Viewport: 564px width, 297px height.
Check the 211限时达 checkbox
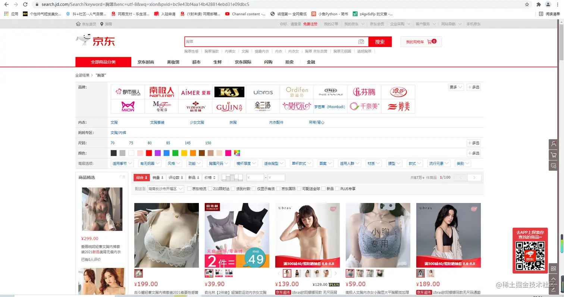tap(210, 189)
